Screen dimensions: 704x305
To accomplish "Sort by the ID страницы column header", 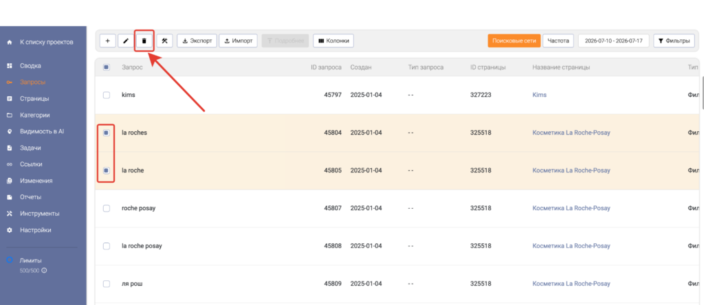I will coord(488,67).
